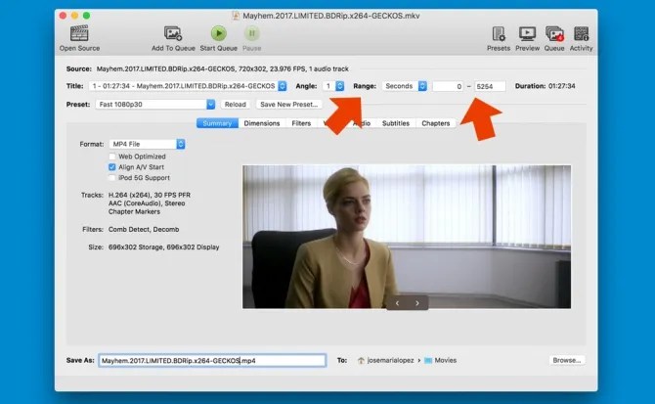Open the Title dropdown
The image size is (655, 404).
(188, 86)
